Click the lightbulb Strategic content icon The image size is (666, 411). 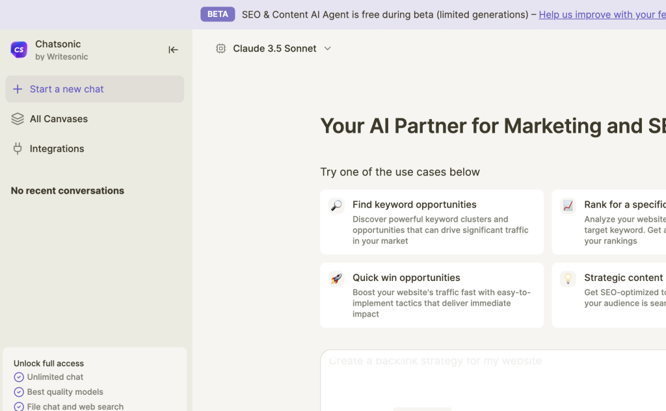point(568,278)
